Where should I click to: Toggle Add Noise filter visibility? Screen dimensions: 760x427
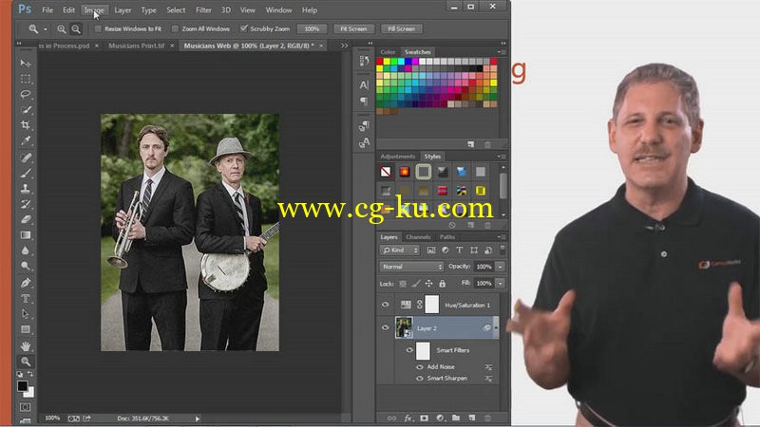420,367
